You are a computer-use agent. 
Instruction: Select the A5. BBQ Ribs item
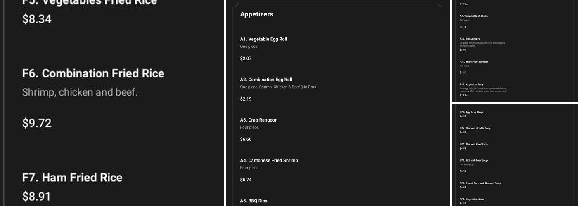pos(253,201)
